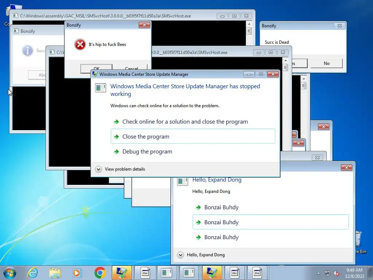
Task: Click the red error icon in Bonzify dialog
Action: tap(80, 44)
